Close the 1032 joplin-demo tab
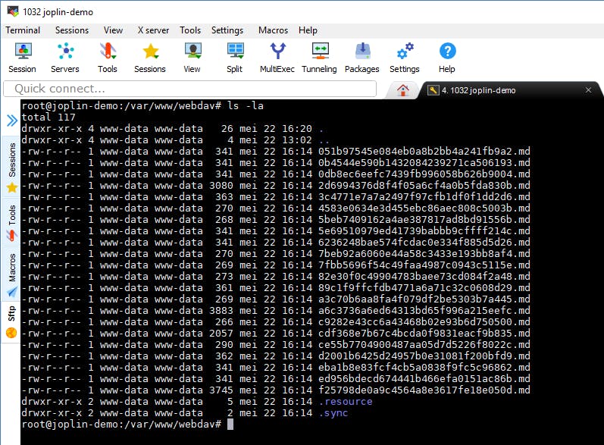This screenshot has width=604, height=445. pos(588,90)
